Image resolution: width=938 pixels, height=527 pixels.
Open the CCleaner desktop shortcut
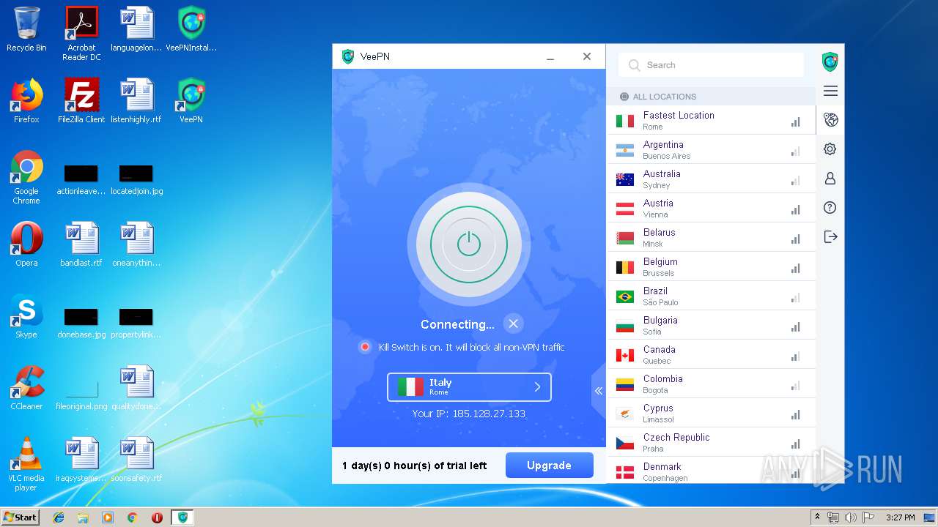pos(26,388)
